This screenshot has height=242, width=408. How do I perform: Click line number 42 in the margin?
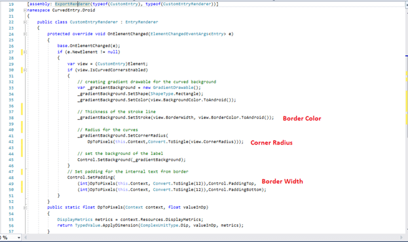(x=11, y=142)
